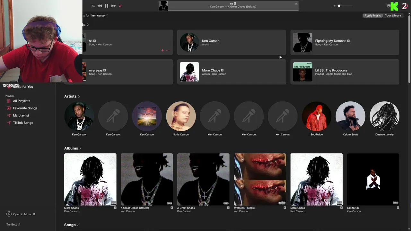Click the XTENDED album title text
The width and height of the screenshot is (411, 231).
[x=353, y=208]
